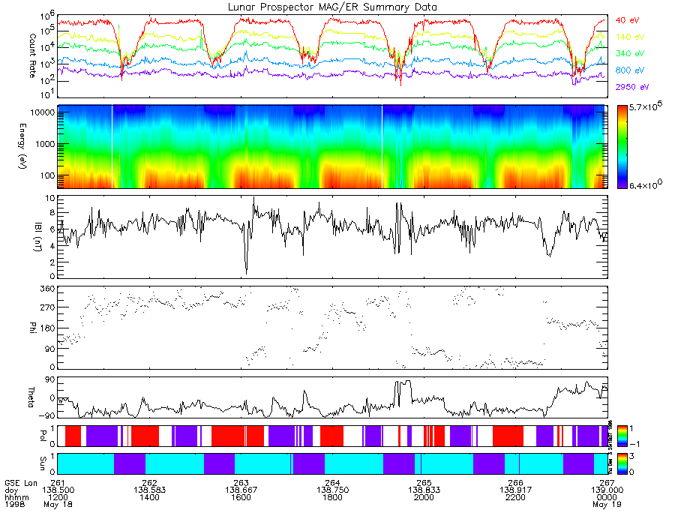
Task: Click the GSE longitude value "261"
Action: (58, 483)
